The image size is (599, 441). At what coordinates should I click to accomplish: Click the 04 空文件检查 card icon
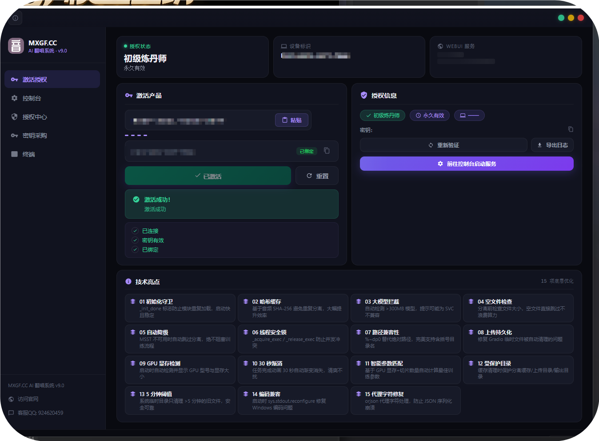(x=471, y=301)
